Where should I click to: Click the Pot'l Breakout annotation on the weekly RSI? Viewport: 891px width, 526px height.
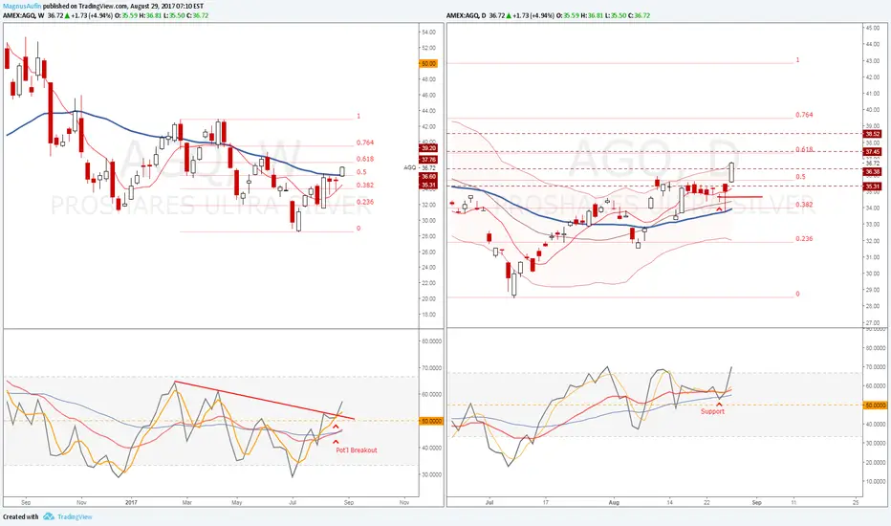[357, 449]
